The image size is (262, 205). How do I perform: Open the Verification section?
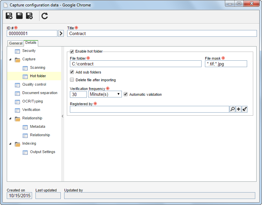point(31,110)
